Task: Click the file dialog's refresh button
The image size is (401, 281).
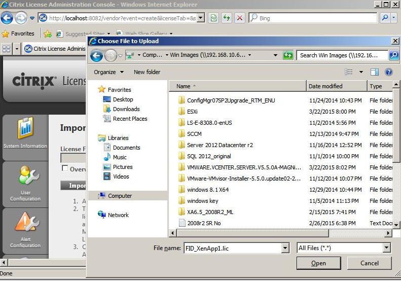Action: [x=288, y=55]
